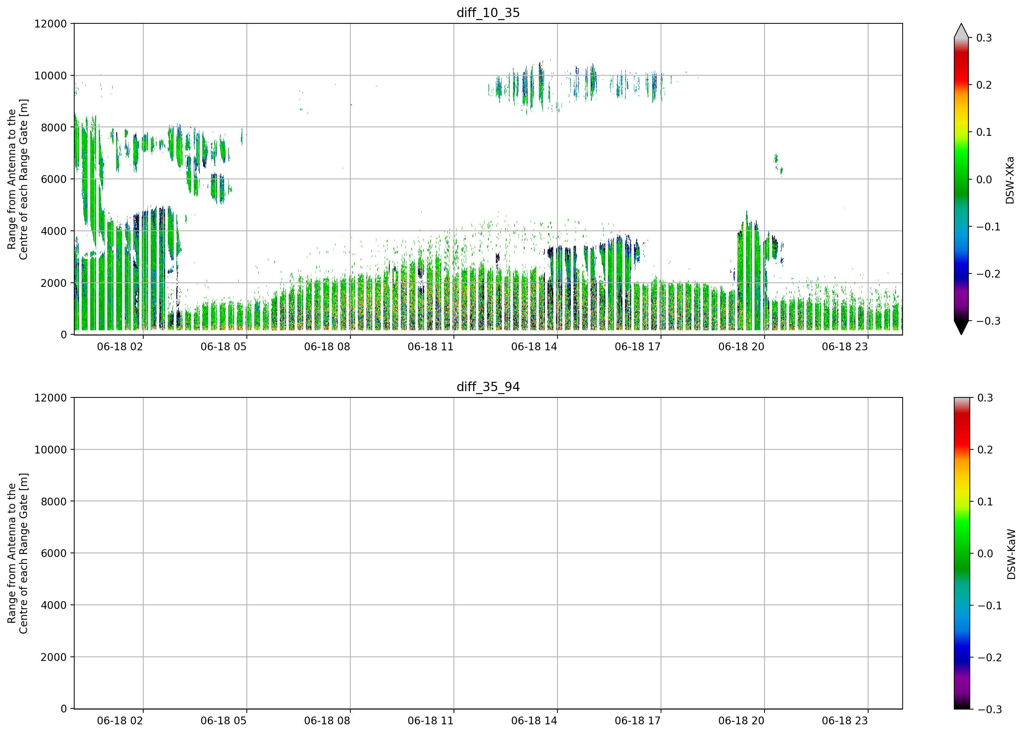Click the '4000' y-tick of diff_10_35 plot
Image resolution: width=1024 pixels, height=734 pixels.
tap(54, 231)
